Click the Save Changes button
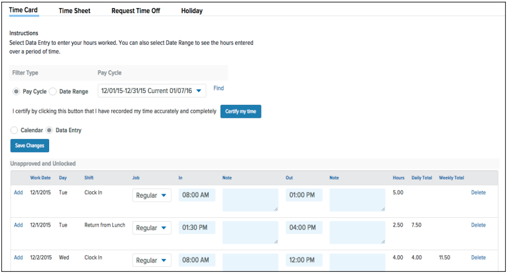509x275 pixels. (30, 146)
